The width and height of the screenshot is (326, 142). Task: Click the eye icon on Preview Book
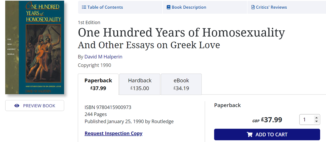tap(17, 106)
